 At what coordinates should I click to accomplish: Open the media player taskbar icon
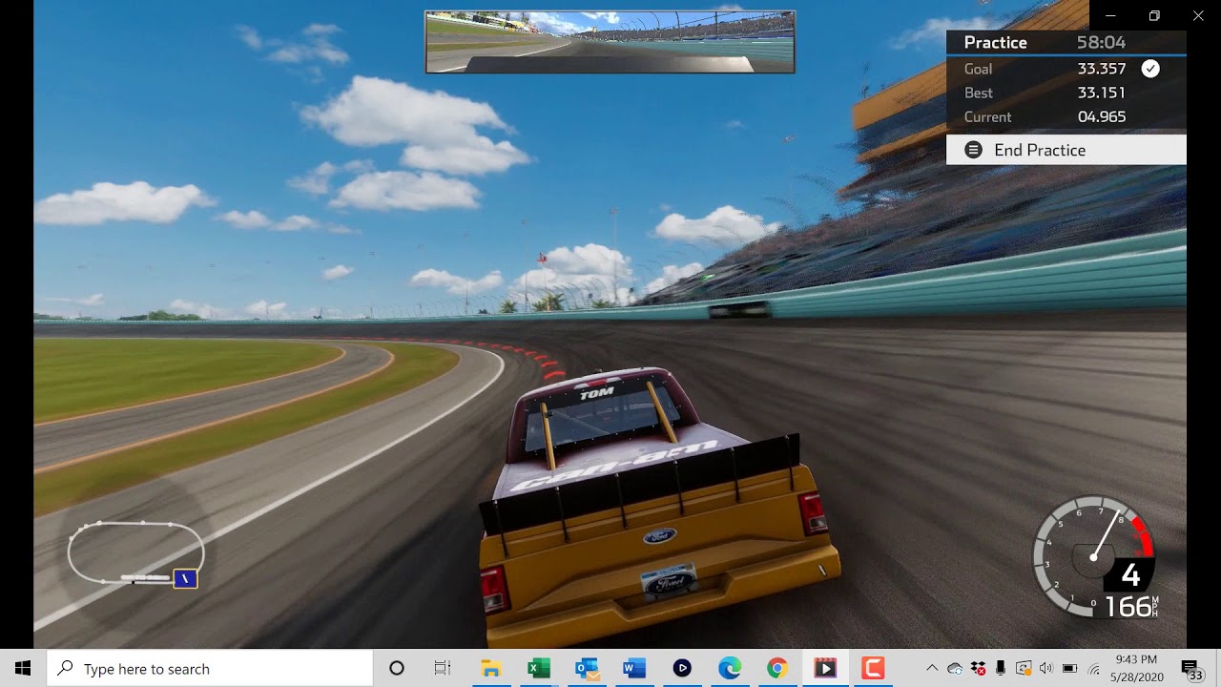click(682, 669)
